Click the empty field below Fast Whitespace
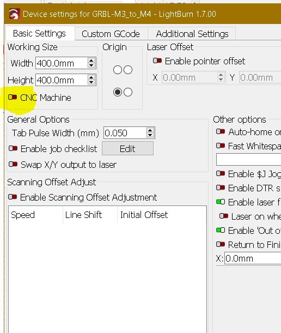 pos(249,159)
